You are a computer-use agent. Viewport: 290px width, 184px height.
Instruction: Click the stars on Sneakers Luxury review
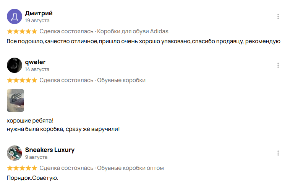pos(22,168)
